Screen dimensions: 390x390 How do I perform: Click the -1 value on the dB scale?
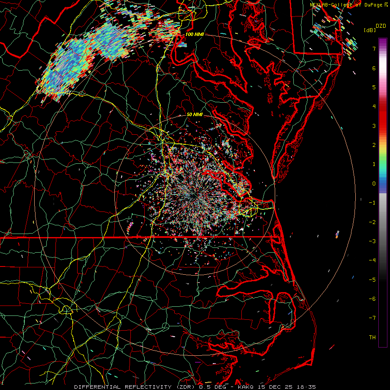[x=372, y=203]
